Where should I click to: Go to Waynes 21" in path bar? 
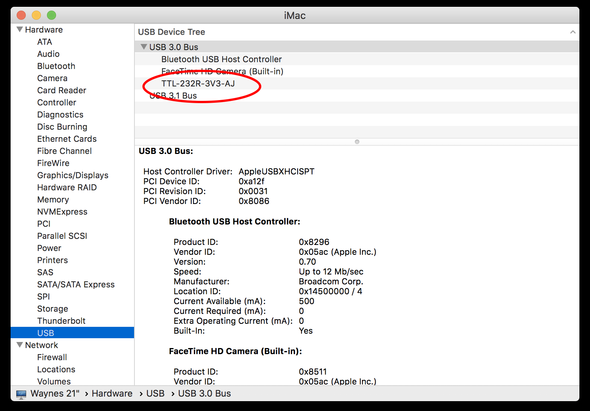pos(55,394)
